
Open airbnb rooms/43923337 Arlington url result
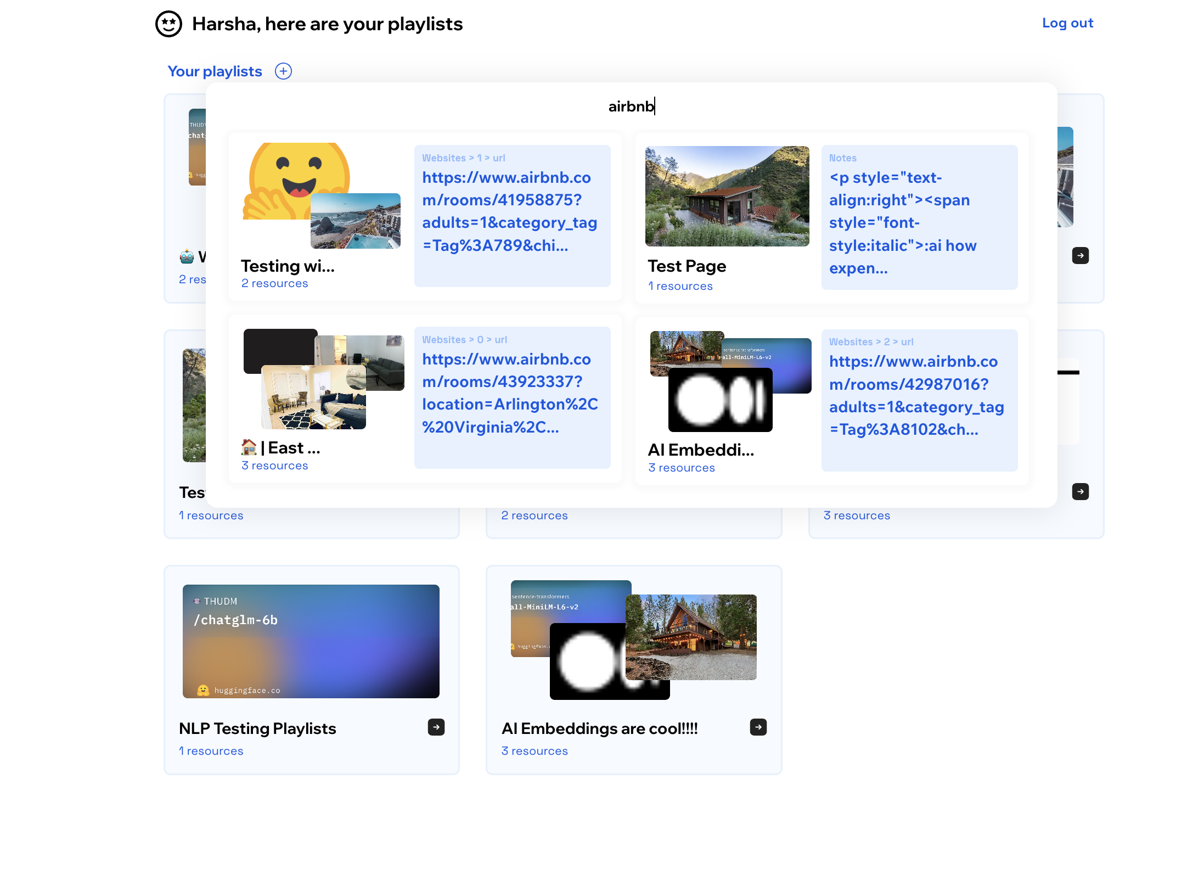(x=509, y=393)
